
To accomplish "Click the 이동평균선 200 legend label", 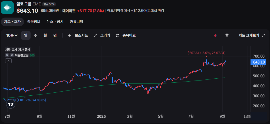I will [25, 55].
